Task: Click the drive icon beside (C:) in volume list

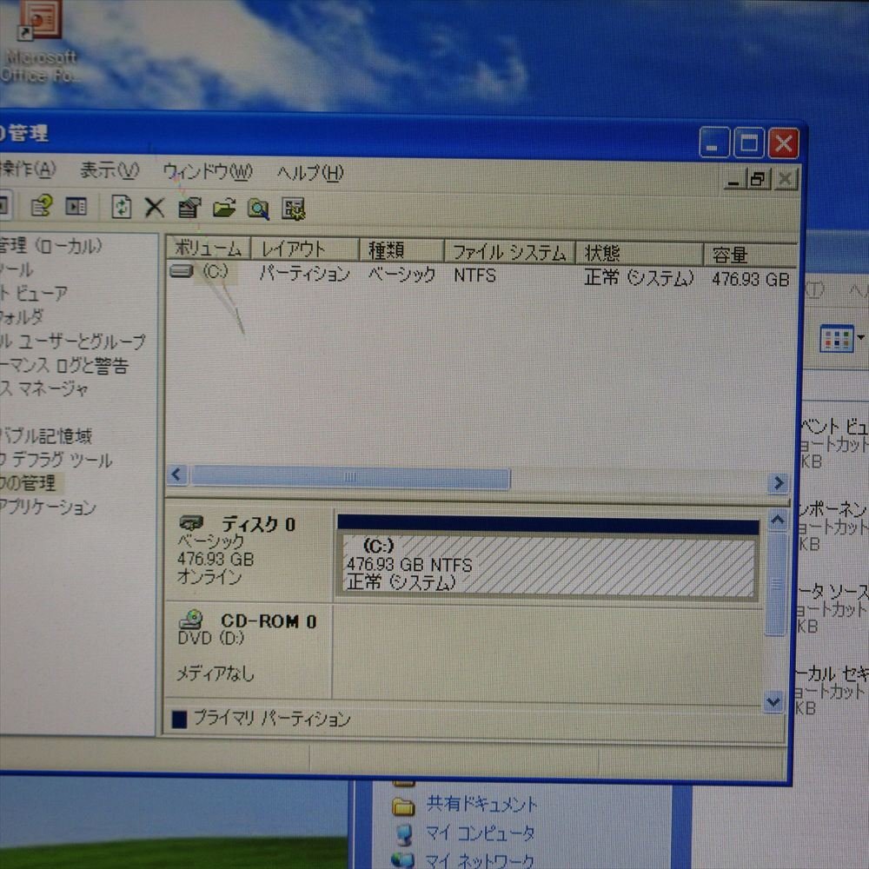Action: pos(182,271)
